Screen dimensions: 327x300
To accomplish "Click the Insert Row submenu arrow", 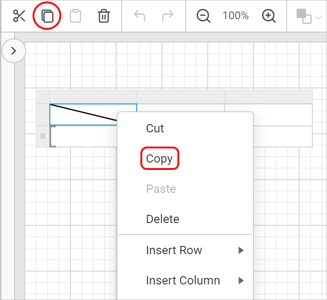I will click(241, 250).
